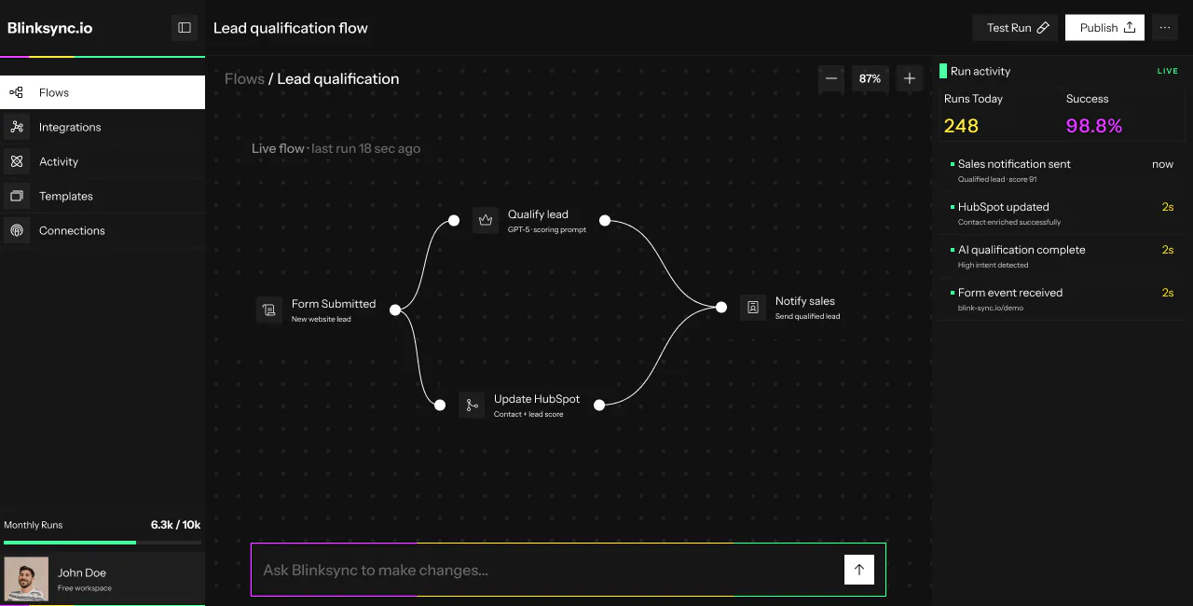Click the Notify sales input connector dot
Image resolution: width=1193 pixels, height=606 pixels.
[721, 307]
